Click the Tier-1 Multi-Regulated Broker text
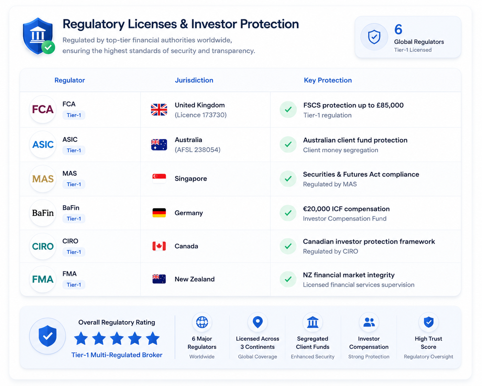 [x=117, y=355]
